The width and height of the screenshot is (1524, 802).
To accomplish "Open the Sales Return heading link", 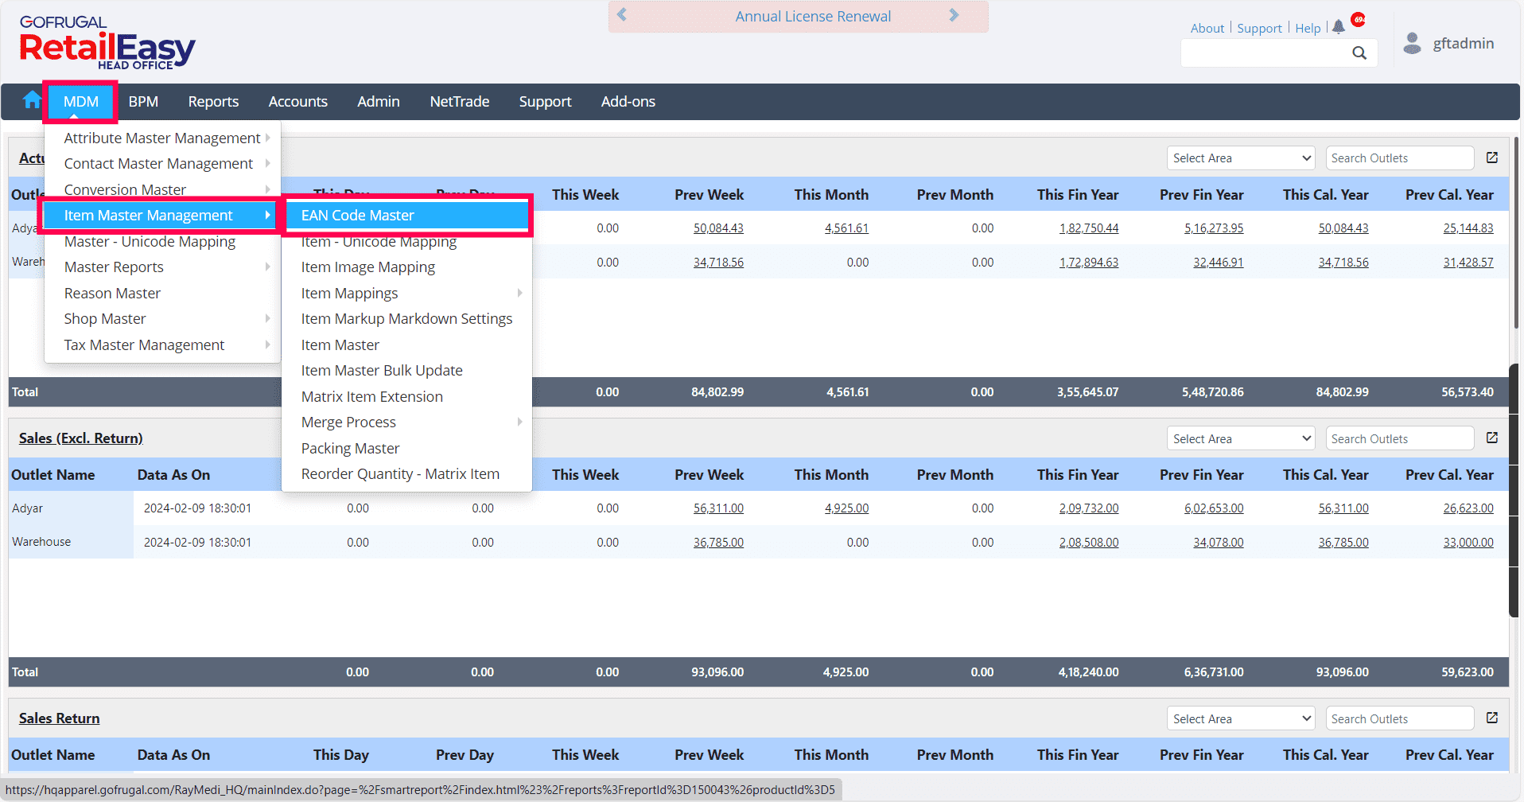I will pyautogui.click(x=60, y=718).
